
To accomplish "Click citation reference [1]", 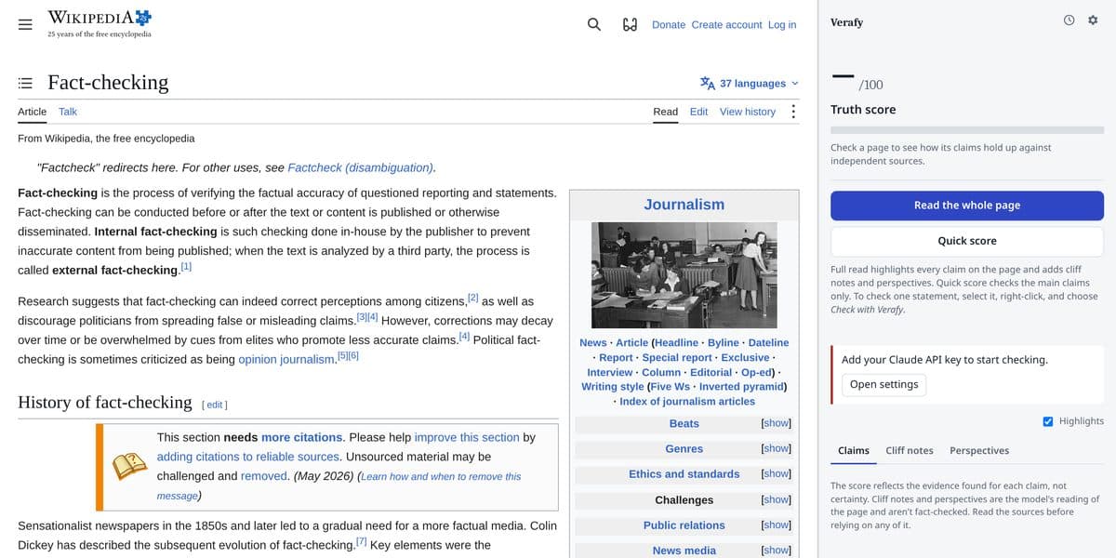I will (x=186, y=267).
